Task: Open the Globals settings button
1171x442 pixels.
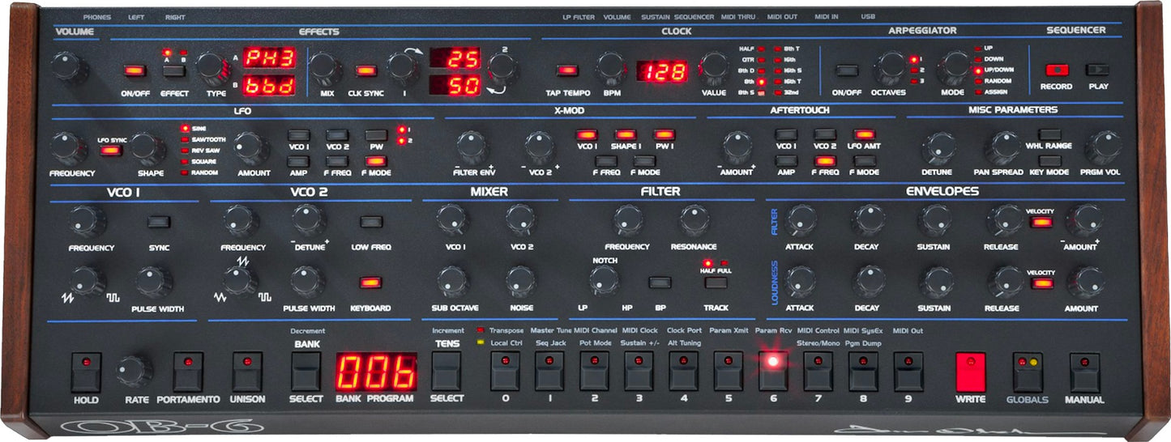Action: [1028, 371]
